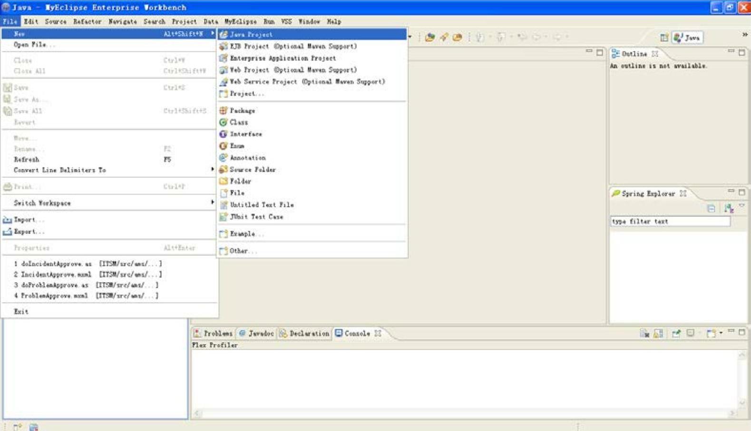
Task: Switch to the Declaration tab
Action: pyautogui.click(x=304, y=333)
